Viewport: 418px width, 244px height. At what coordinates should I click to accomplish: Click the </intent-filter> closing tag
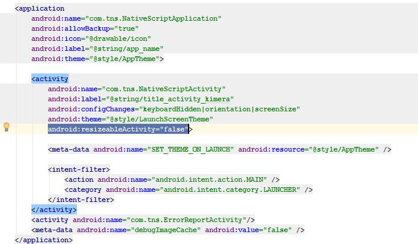(x=81, y=200)
